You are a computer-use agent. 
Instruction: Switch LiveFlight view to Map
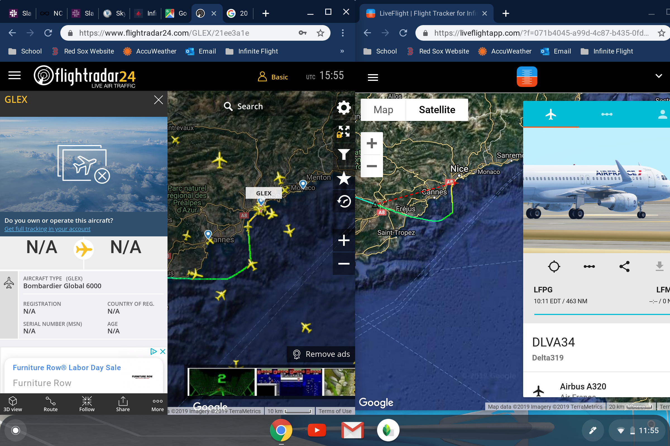point(383,110)
